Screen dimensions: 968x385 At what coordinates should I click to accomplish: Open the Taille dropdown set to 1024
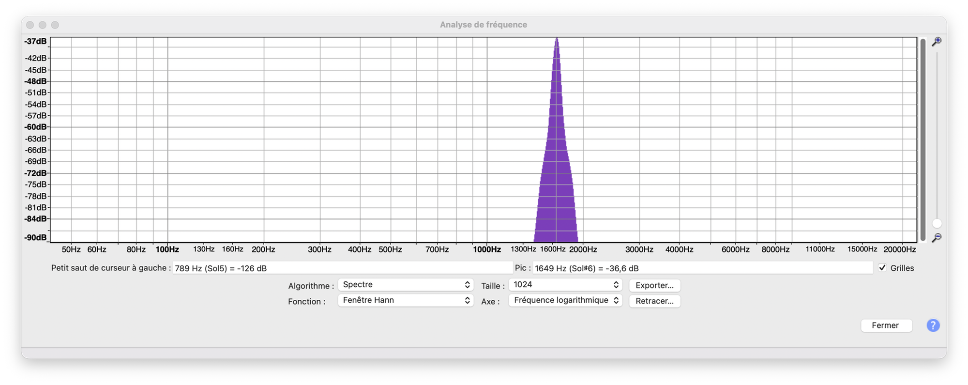pyautogui.click(x=565, y=285)
